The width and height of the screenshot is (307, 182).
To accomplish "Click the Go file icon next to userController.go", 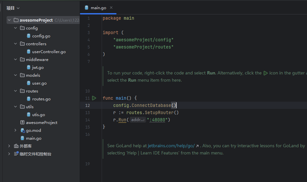I will tap(29, 52).
